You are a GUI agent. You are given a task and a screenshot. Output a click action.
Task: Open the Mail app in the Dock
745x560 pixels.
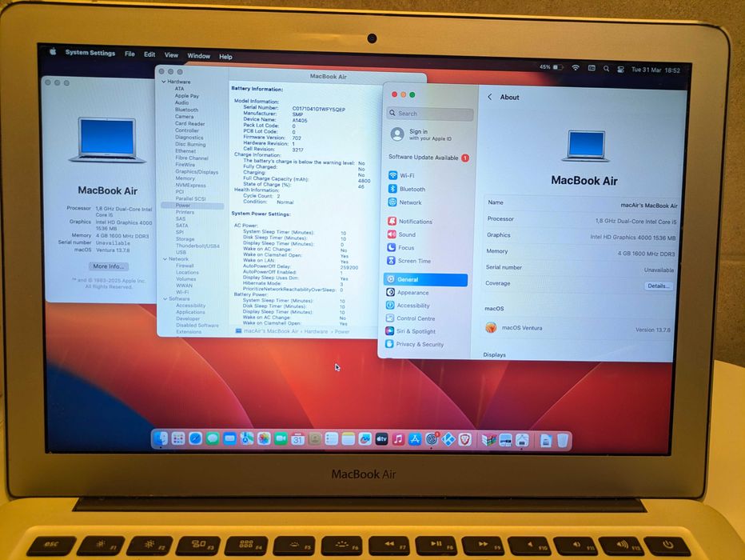click(229, 438)
